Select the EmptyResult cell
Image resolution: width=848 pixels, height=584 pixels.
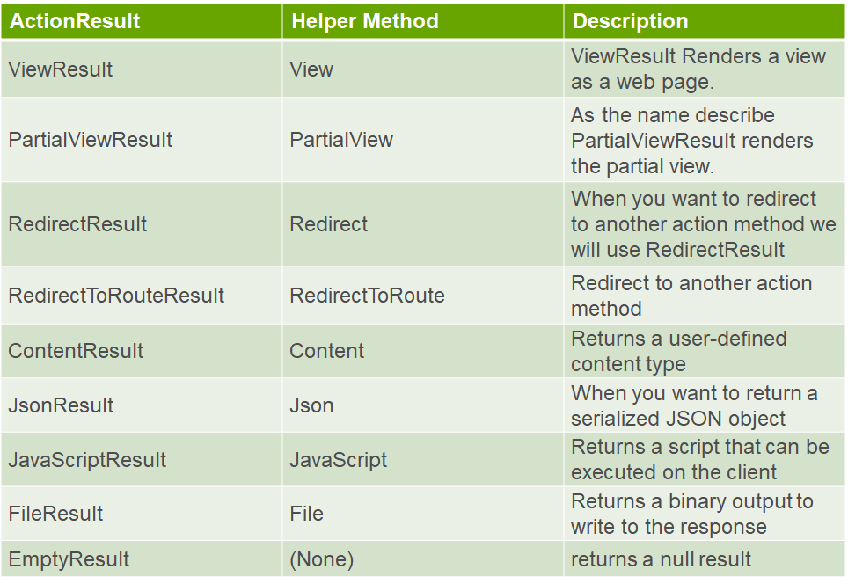[141, 558]
